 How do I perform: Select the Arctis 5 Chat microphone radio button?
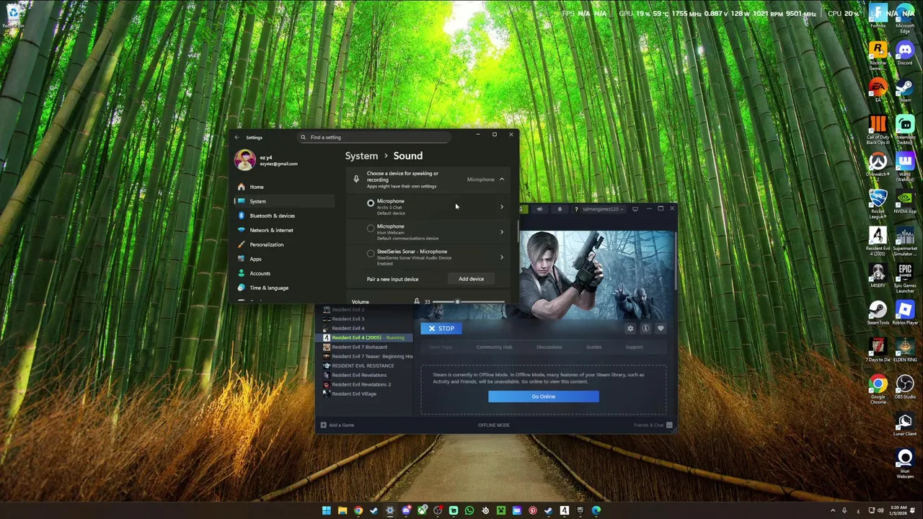pos(371,203)
